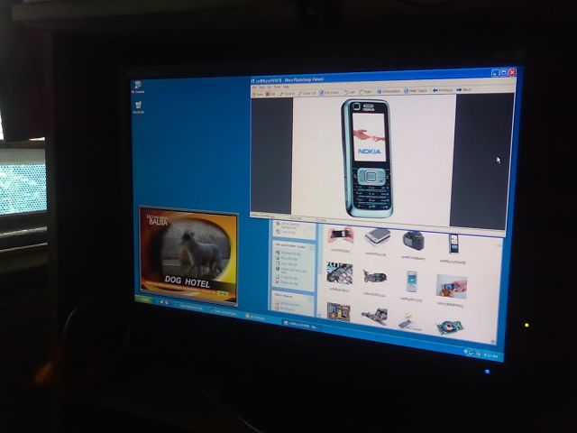Click the My Pictures taskbar button

point(257,318)
